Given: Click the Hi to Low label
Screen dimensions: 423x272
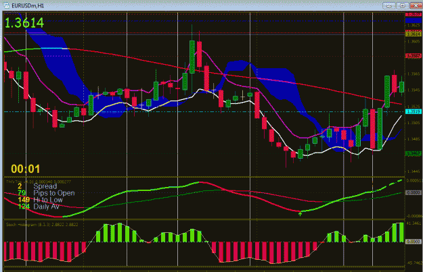Looking at the screenshot, I should [x=48, y=200].
